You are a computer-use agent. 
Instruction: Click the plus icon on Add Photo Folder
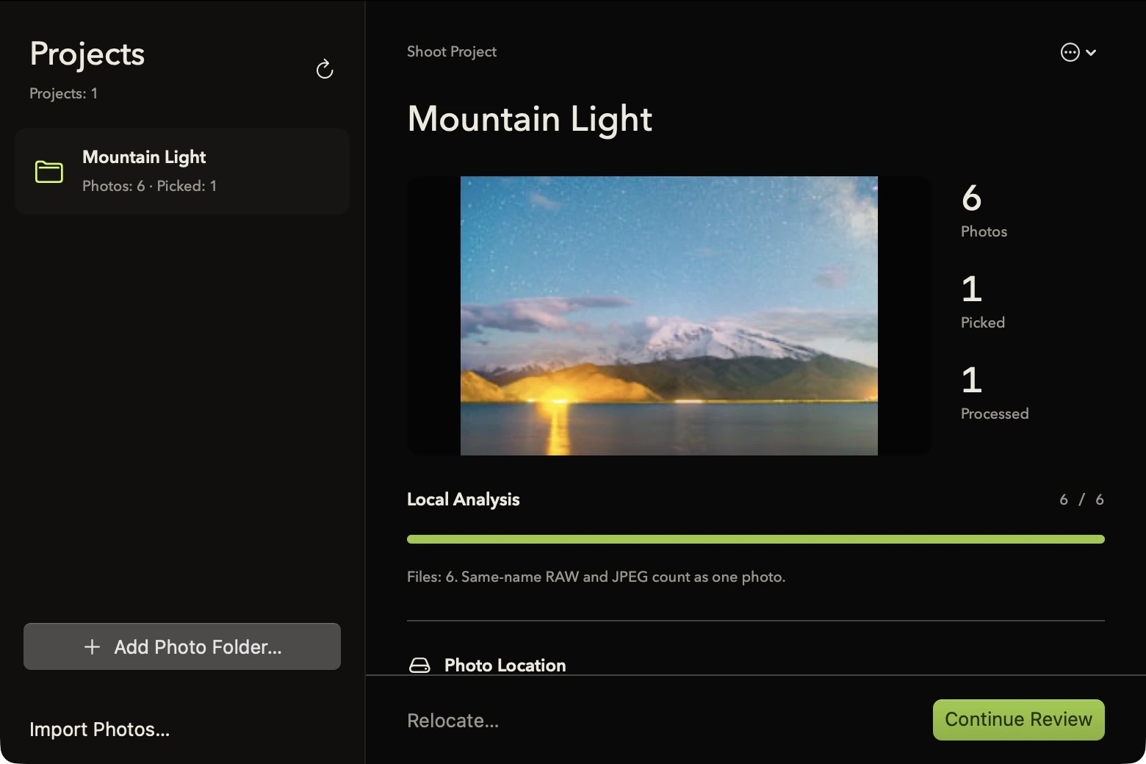(92, 646)
